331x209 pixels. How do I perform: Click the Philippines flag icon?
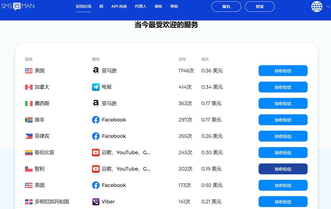[29, 136]
